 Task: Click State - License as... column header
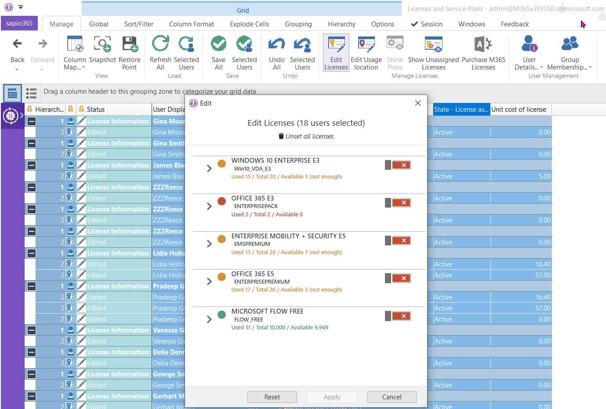[x=461, y=110]
